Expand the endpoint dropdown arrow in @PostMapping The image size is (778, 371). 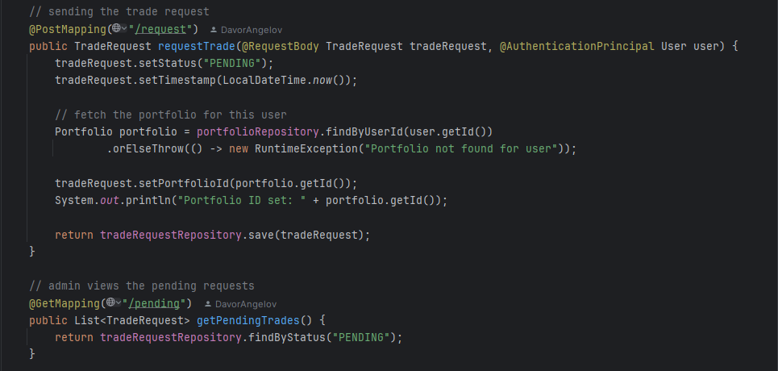tap(124, 30)
